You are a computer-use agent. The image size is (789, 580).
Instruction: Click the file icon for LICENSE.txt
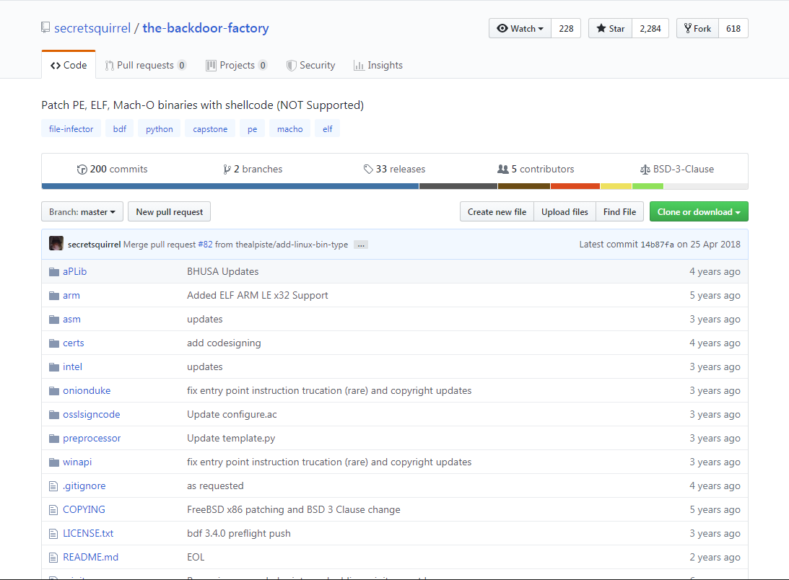53,534
